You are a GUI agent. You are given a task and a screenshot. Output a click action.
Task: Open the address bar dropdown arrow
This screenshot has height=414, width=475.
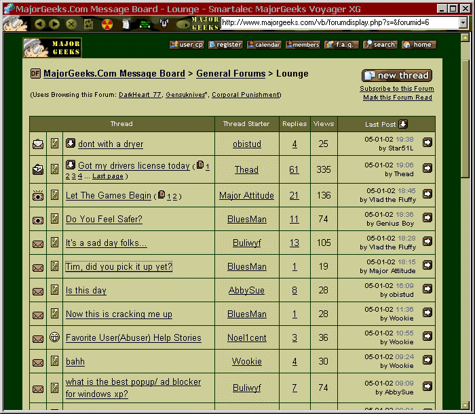(x=463, y=22)
